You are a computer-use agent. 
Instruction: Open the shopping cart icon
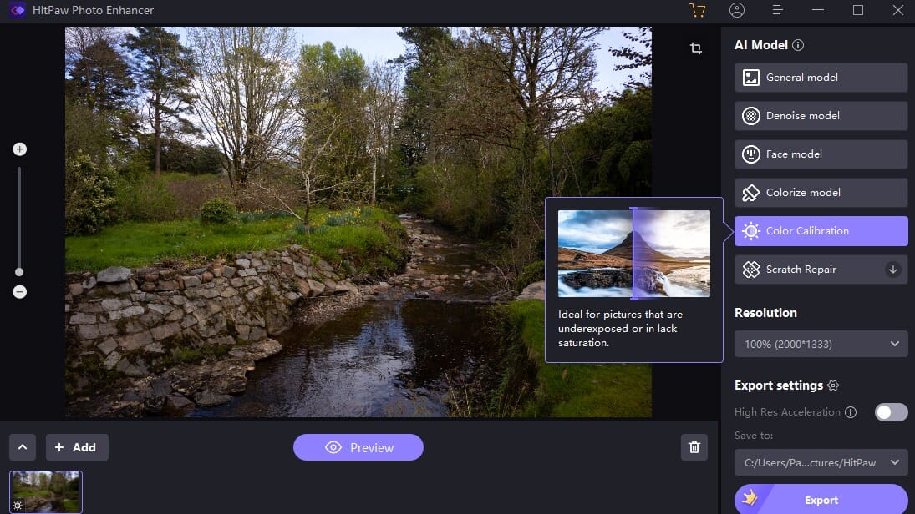click(699, 10)
